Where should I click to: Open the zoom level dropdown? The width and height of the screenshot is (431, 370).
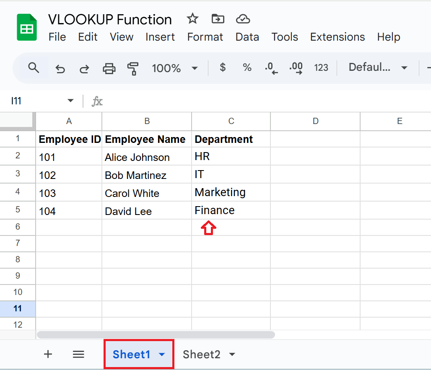(176, 67)
